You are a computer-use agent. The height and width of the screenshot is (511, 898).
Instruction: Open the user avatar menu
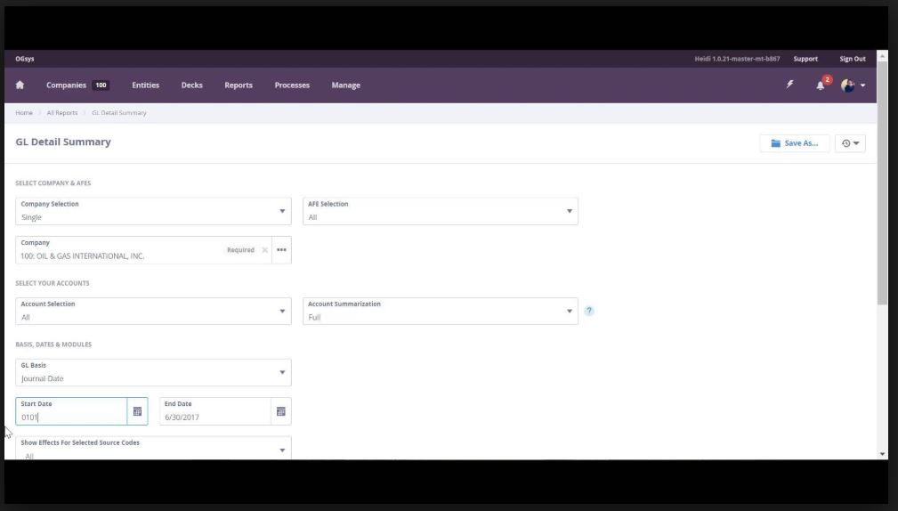(847, 85)
